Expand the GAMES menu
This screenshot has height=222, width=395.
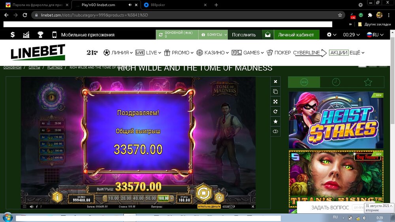[247, 52]
